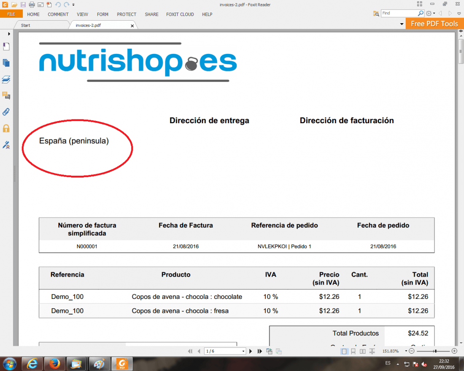This screenshot has width=464, height=371.
Task: Click the zoom out minus button
Action: click(x=411, y=351)
